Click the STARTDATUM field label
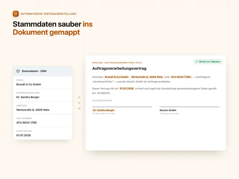Image resolution: width=239 pixels, height=179 pixels. tap(24, 131)
